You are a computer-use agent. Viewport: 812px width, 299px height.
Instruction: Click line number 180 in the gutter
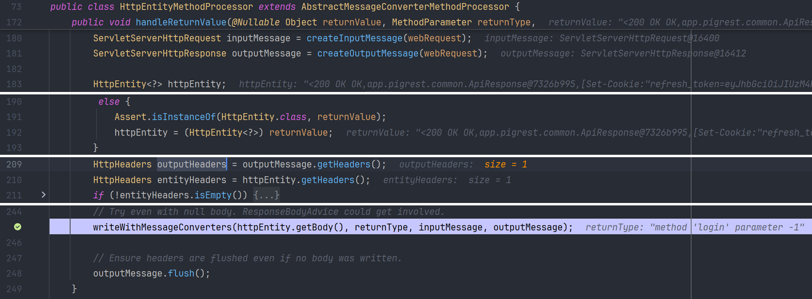pos(14,38)
